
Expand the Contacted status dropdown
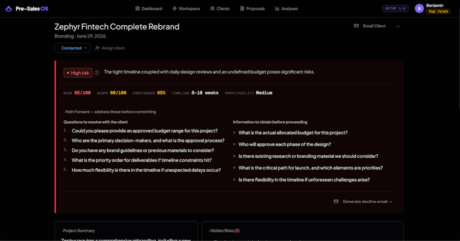(x=72, y=48)
